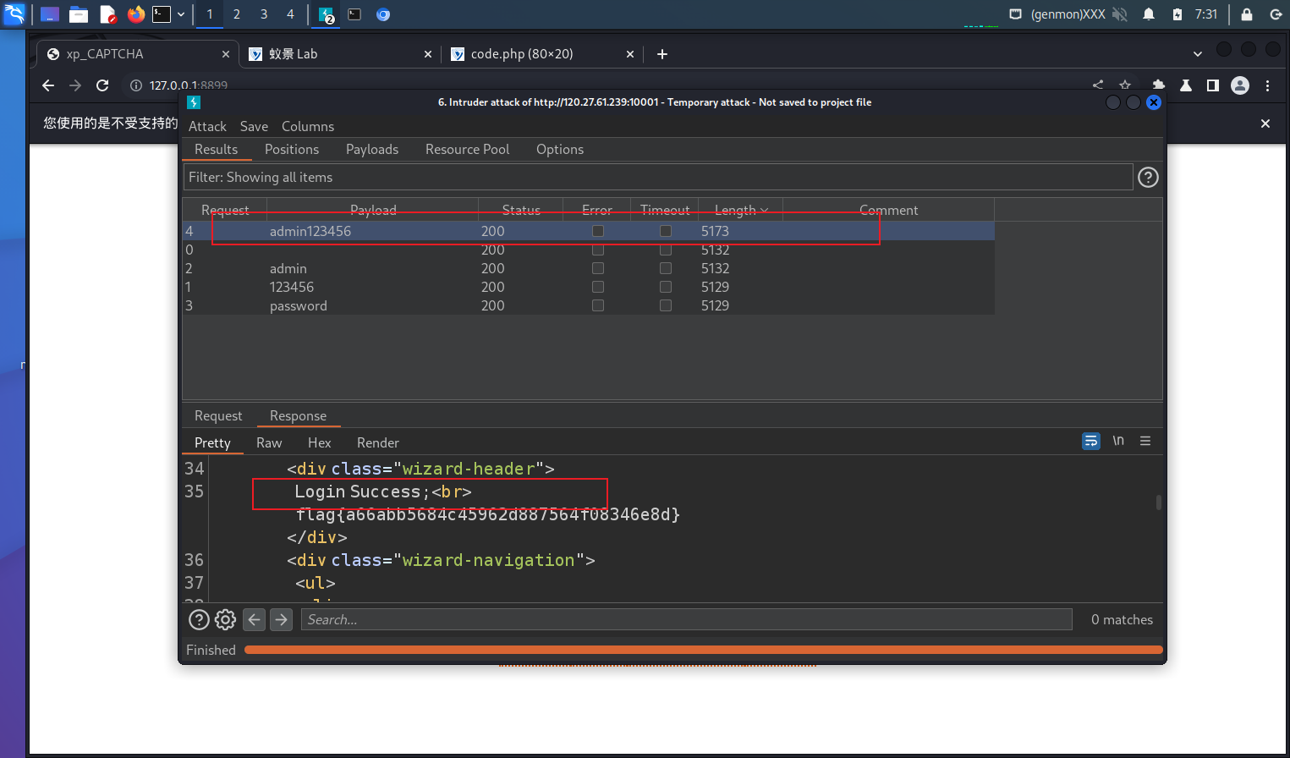Dismiss the unsupported browser warning bar

point(1265,124)
